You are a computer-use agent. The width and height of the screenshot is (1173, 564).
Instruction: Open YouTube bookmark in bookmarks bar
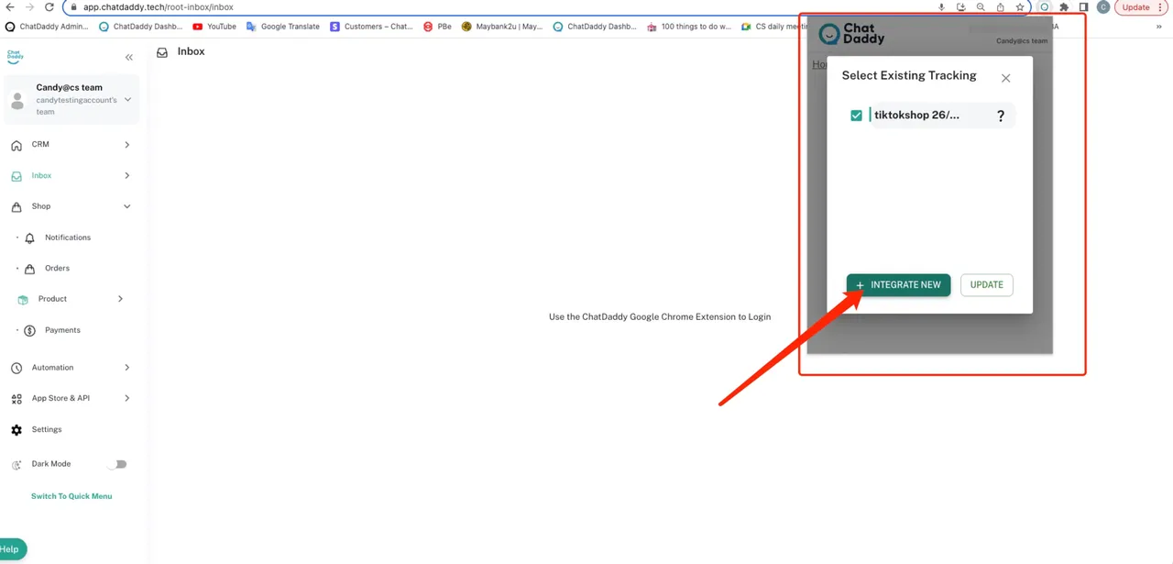(214, 27)
